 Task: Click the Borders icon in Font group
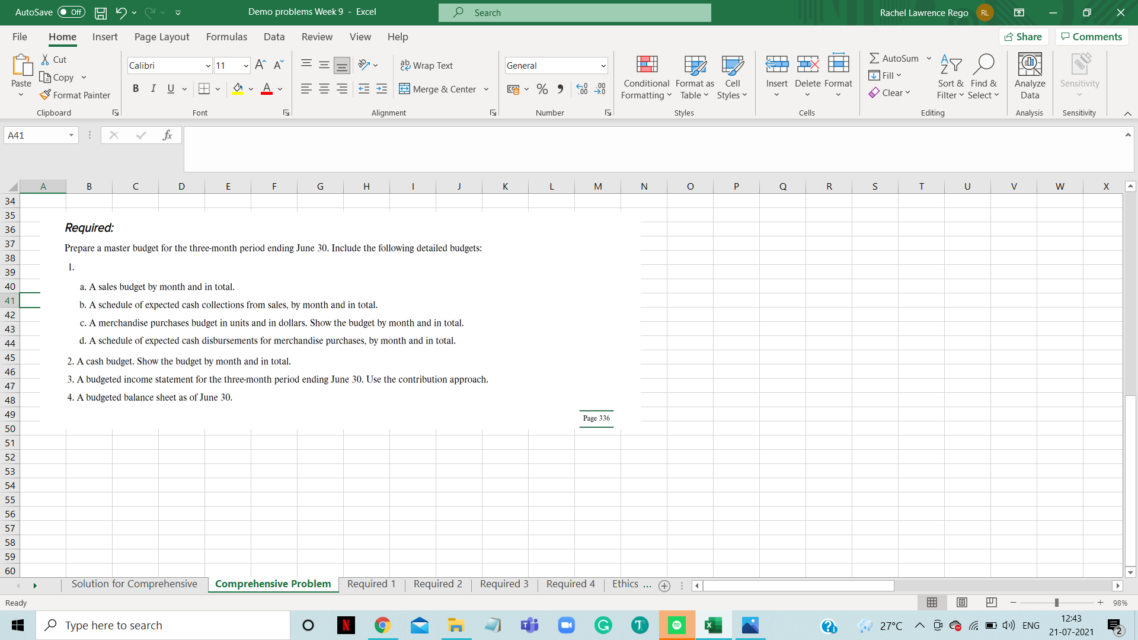204,89
